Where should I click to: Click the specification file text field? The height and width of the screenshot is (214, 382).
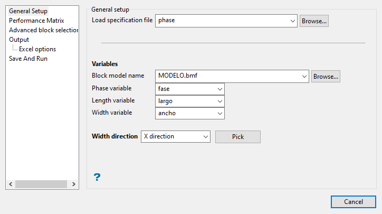click(x=222, y=21)
